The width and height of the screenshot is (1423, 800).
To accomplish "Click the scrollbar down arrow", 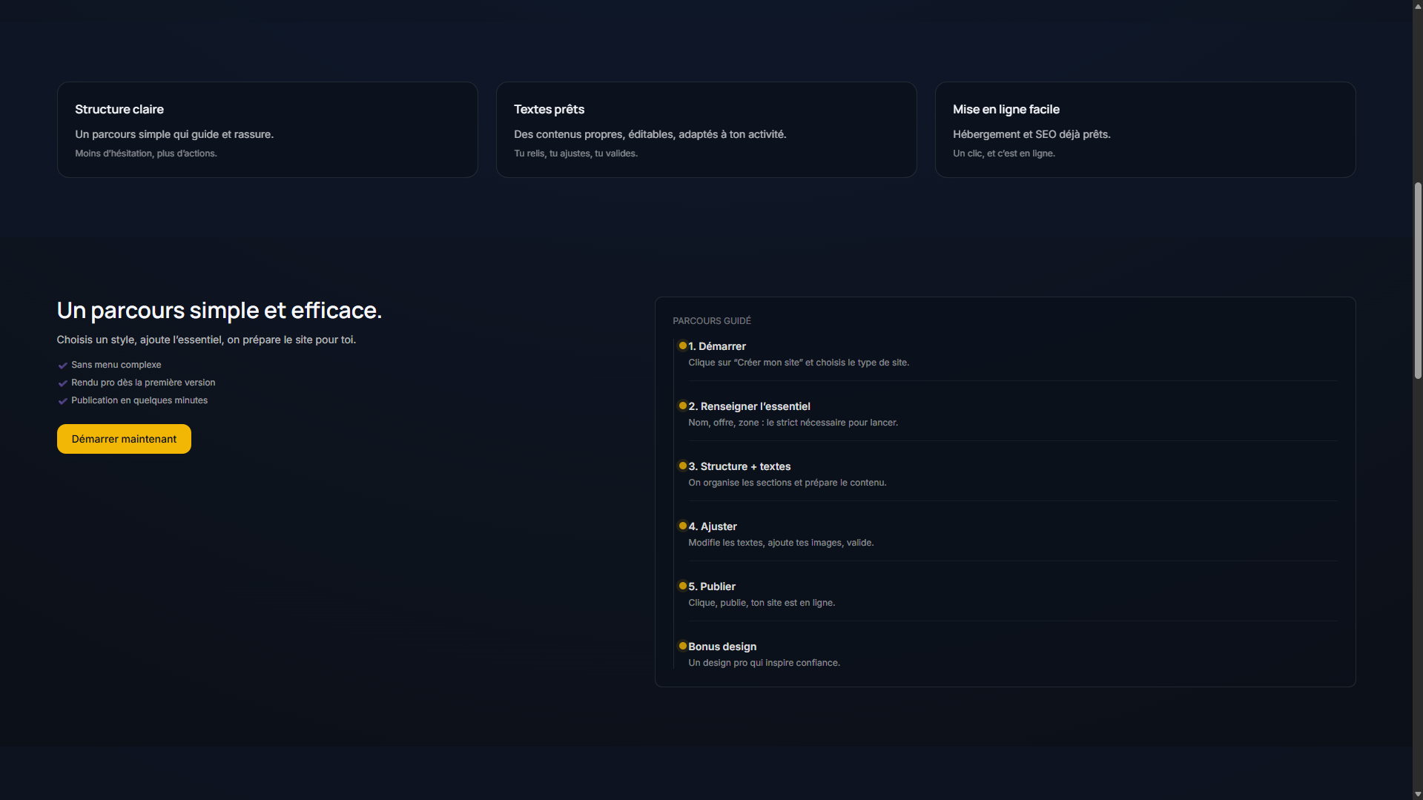I will click(1417, 794).
